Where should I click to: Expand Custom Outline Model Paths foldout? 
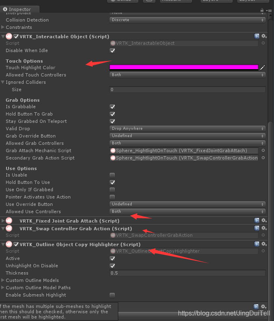click(3, 287)
